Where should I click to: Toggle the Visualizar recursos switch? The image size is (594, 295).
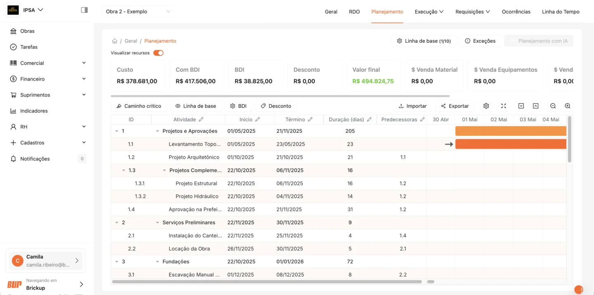tap(158, 53)
